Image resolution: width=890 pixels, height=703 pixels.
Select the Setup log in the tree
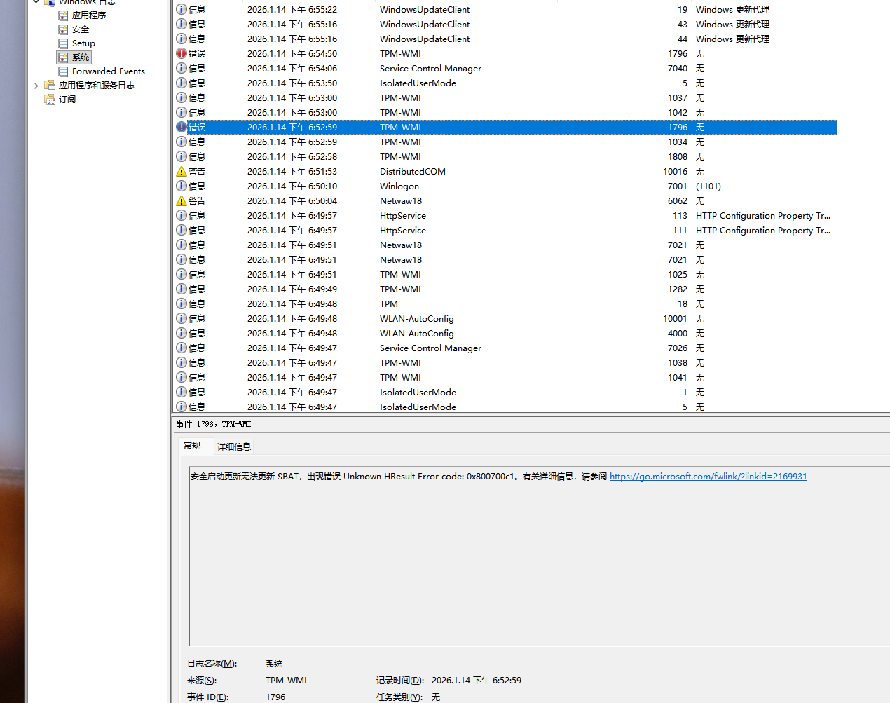[83, 43]
